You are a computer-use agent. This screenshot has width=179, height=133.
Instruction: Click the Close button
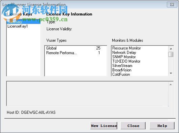tap(133, 126)
